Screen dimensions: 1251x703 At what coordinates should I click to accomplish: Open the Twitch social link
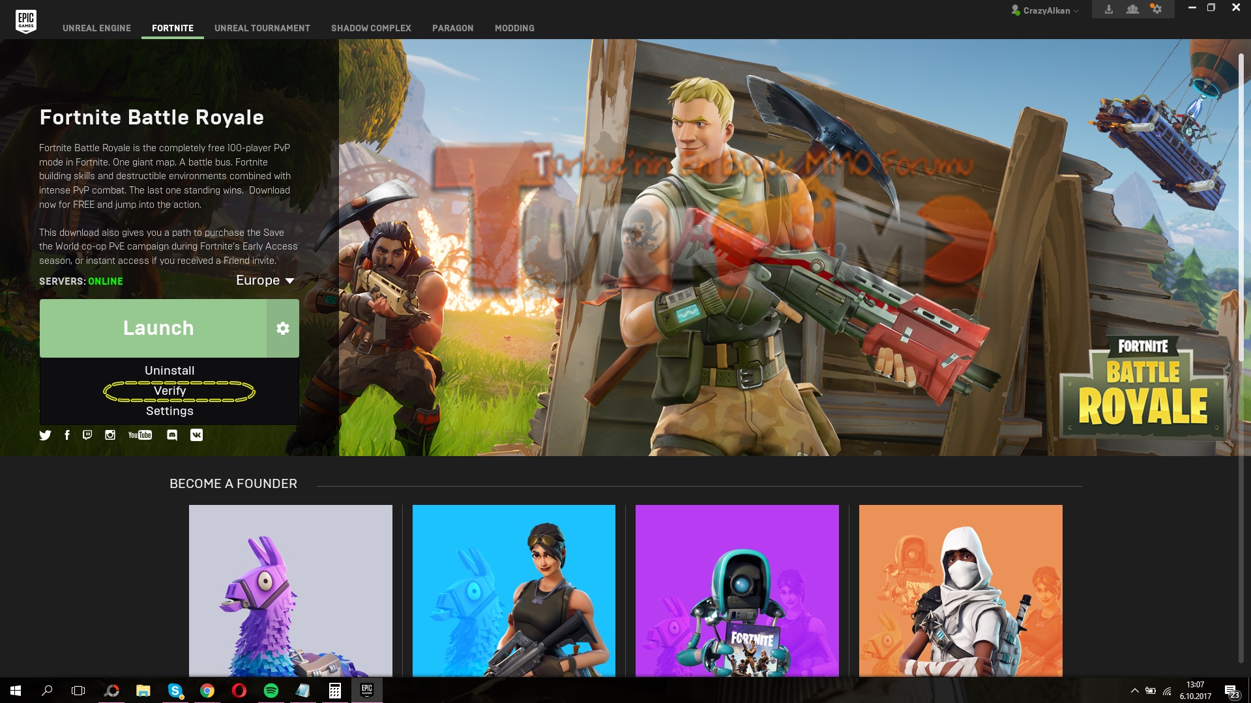pos(87,435)
